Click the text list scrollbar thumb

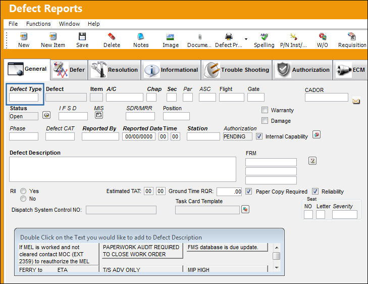(x=277, y=256)
